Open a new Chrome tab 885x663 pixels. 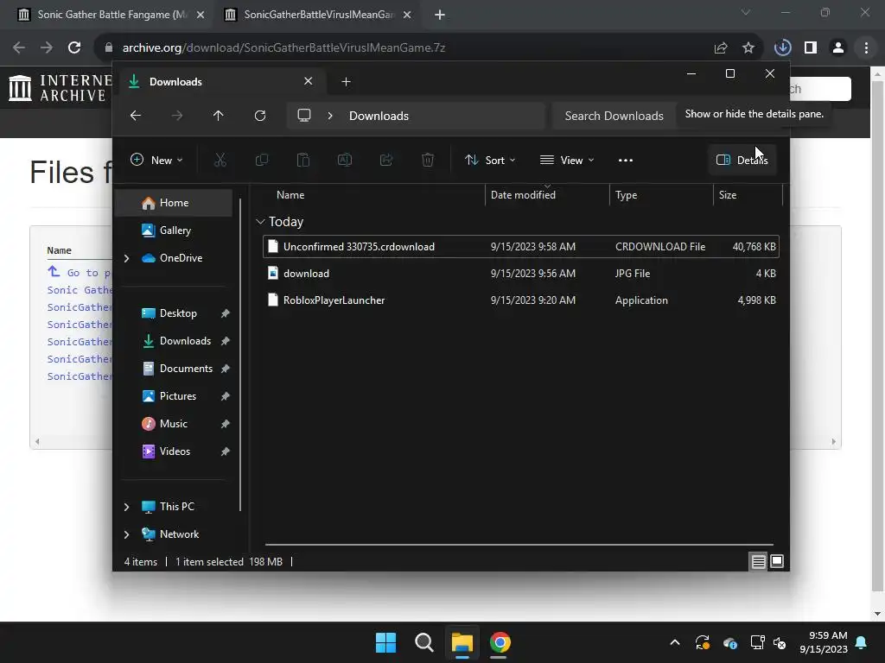pyautogui.click(x=440, y=15)
